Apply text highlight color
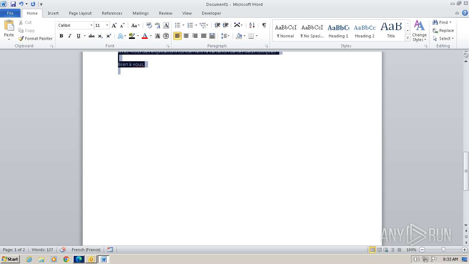The width and height of the screenshot is (469, 264). [x=132, y=36]
